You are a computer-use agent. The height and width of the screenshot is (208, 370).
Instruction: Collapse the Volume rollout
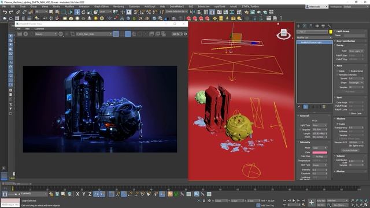click(341, 156)
